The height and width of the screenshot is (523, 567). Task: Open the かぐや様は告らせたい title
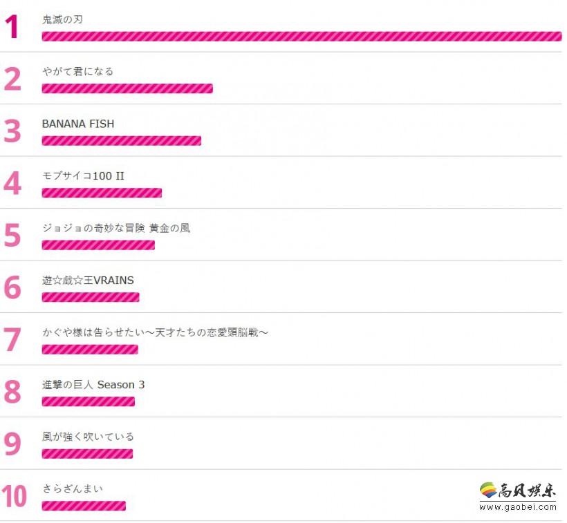tap(155, 332)
